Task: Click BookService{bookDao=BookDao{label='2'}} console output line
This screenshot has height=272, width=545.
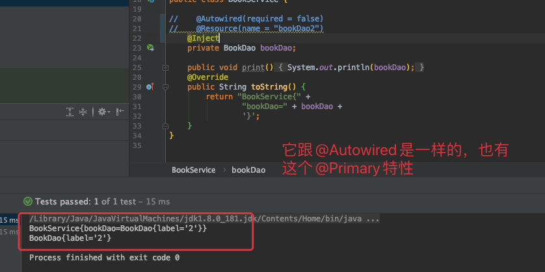Action: (x=118, y=229)
